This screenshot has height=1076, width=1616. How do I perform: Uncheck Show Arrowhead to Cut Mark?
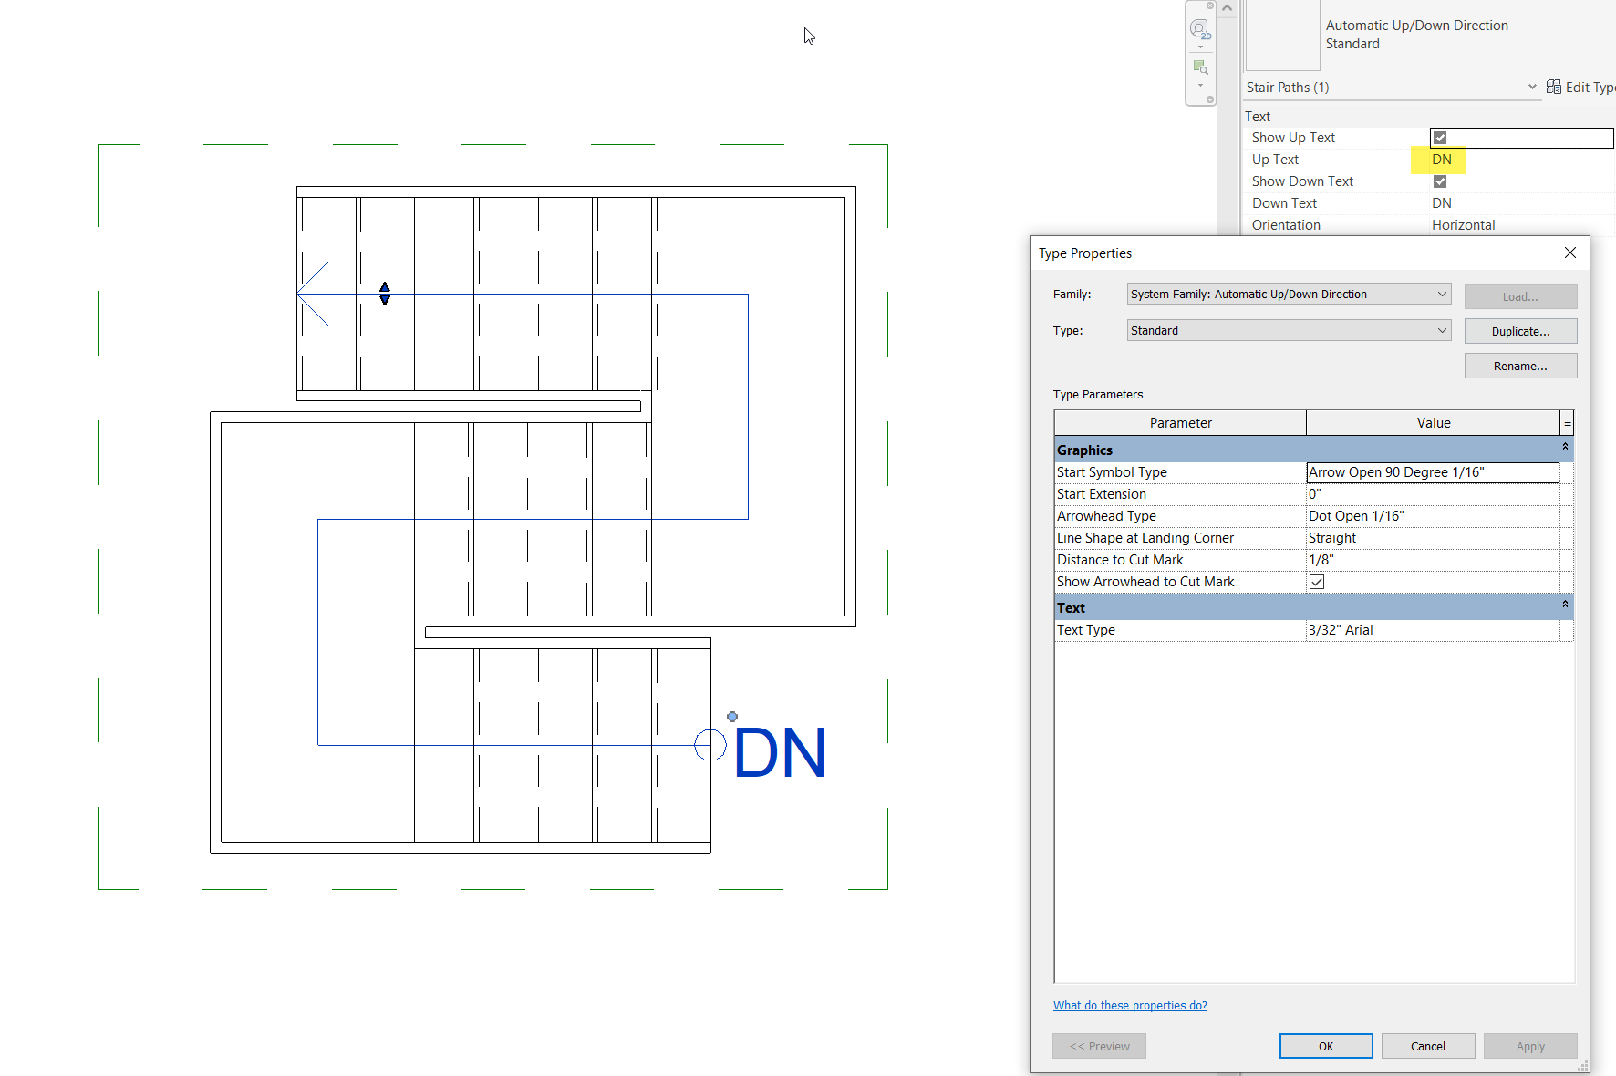tap(1317, 582)
